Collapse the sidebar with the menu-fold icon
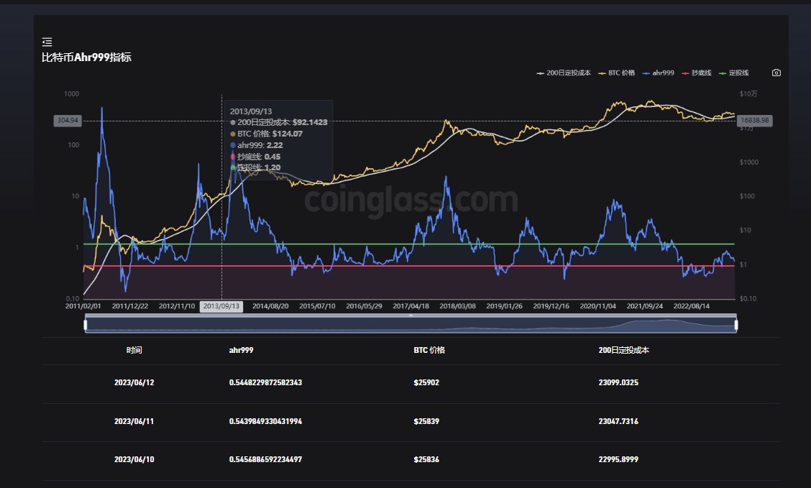The image size is (811, 488). (47, 42)
